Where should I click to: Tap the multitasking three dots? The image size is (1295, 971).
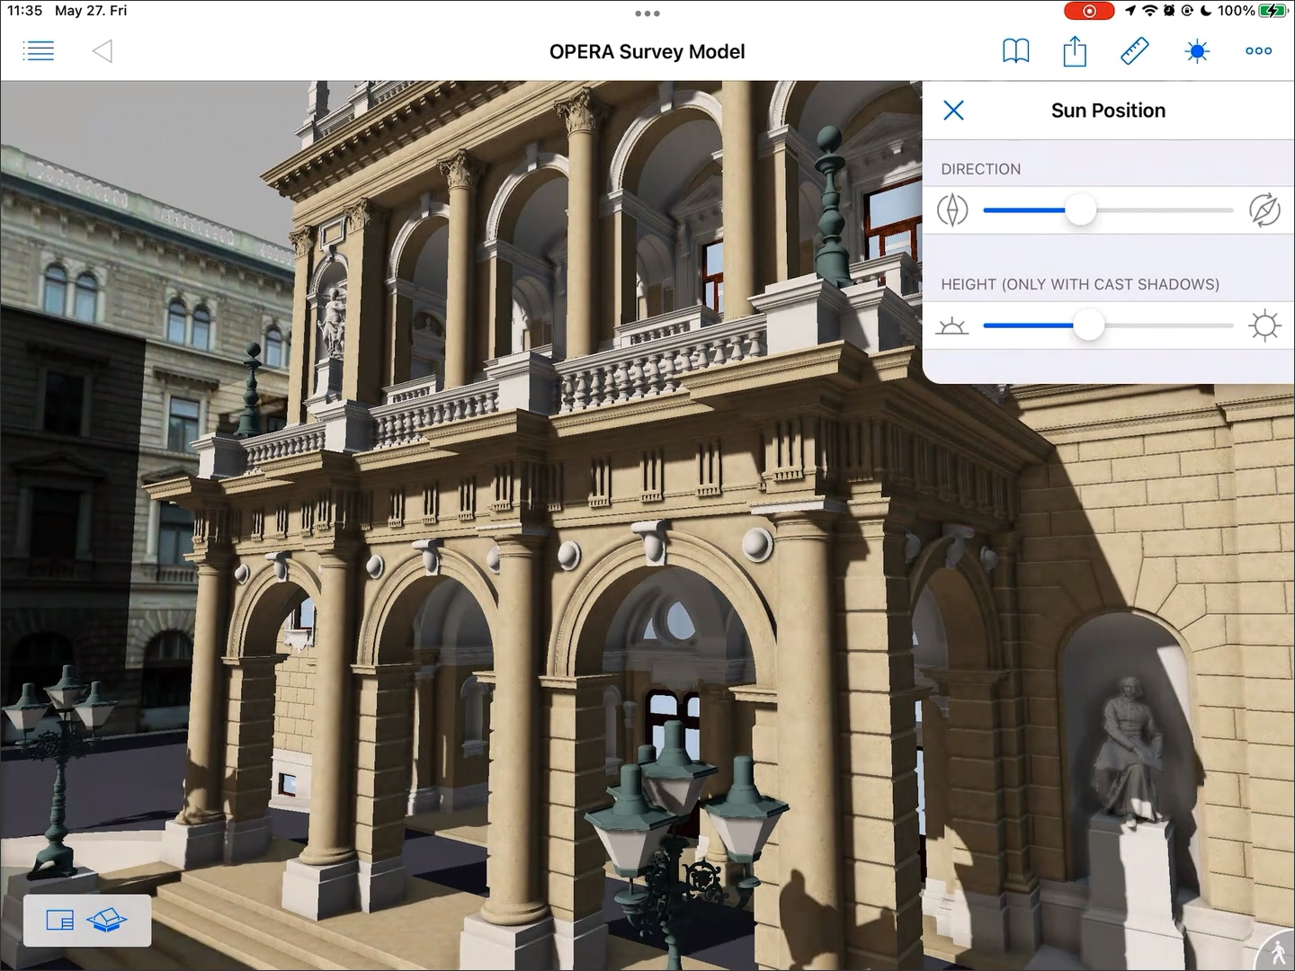tap(647, 13)
